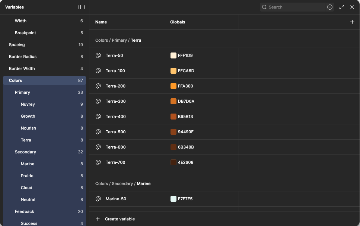Close the Variables panel
Viewport: 360px width, 226px height.
pyautogui.click(x=352, y=7)
